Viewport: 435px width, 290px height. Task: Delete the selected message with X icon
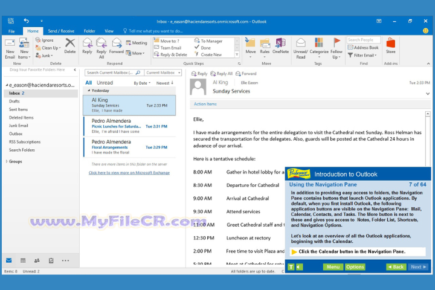point(70,43)
